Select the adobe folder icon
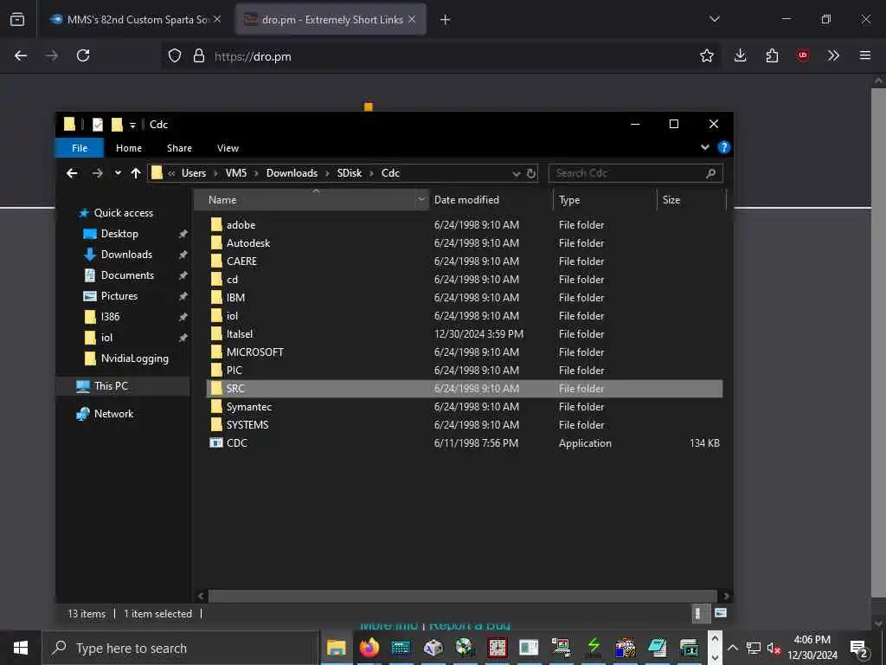This screenshot has height=665, width=886. [215, 225]
